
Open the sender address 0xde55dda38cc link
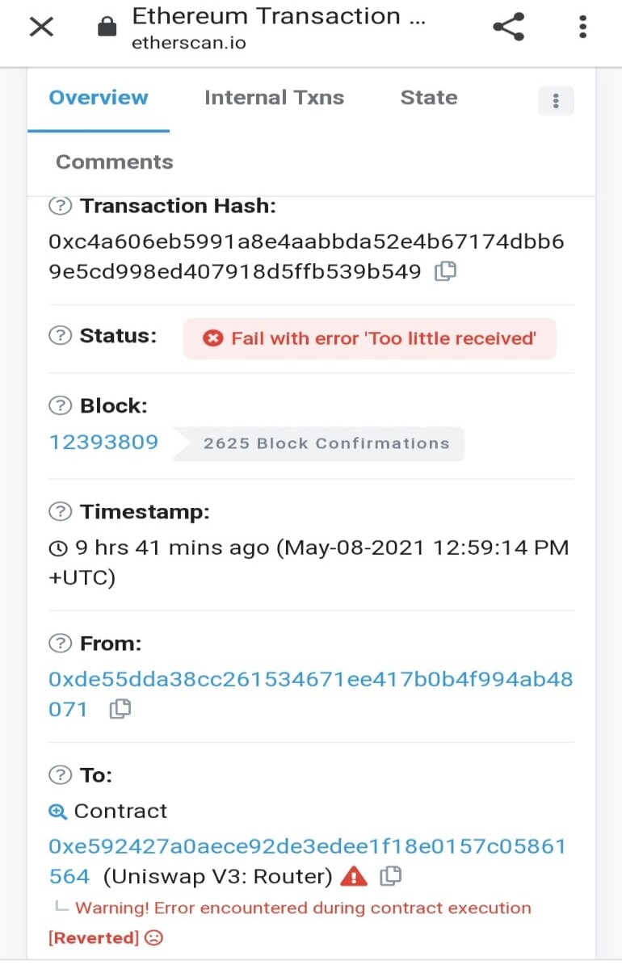[311, 694]
